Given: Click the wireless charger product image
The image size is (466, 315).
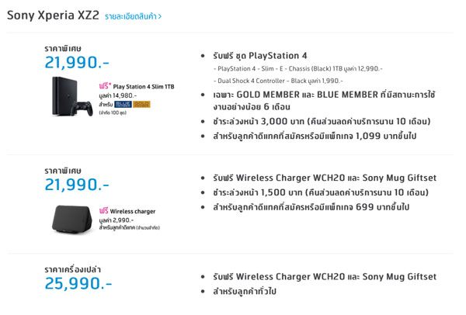Looking at the screenshot, I should click(x=72, y=220).
